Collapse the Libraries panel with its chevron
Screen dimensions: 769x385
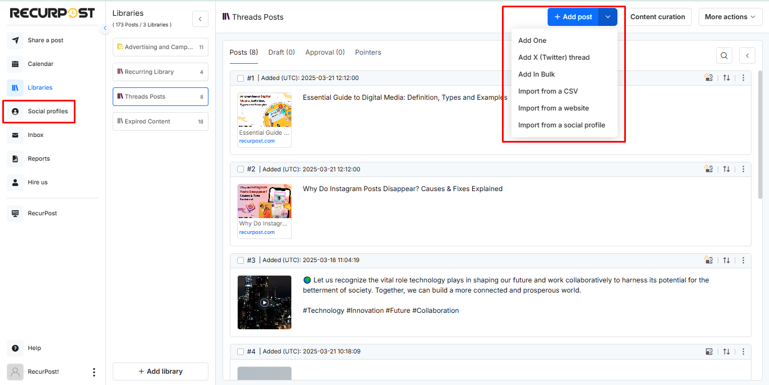[200, 19]
